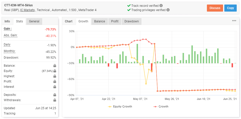Screen dimensions: 241x119
Task: Open the IC Markets broker link
Action: (28, 10)
